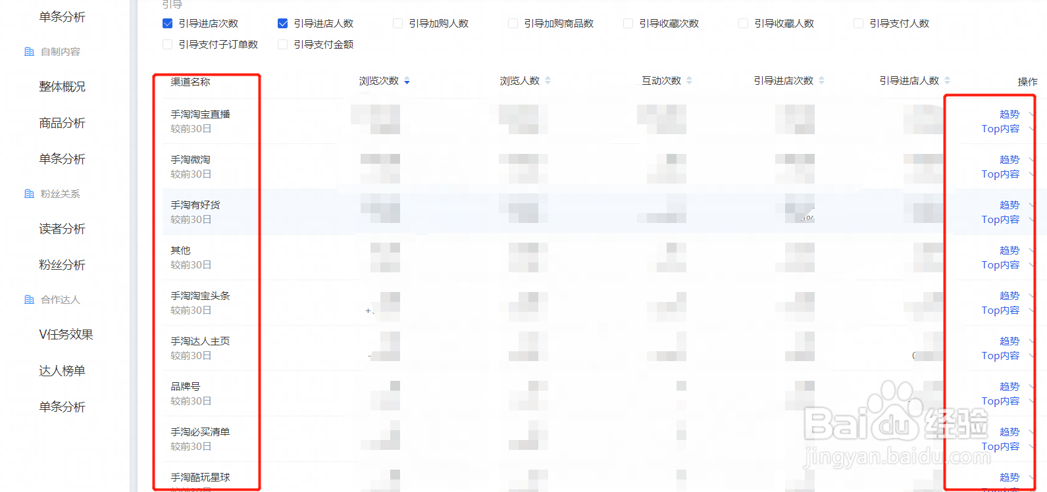The width and height of the screenshot is (1047, 492).
Task: Sort by 浏览次数 column arrow
Action: [407, 81]
